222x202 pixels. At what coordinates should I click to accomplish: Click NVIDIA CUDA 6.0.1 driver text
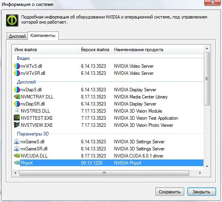(x=139, y=156)
